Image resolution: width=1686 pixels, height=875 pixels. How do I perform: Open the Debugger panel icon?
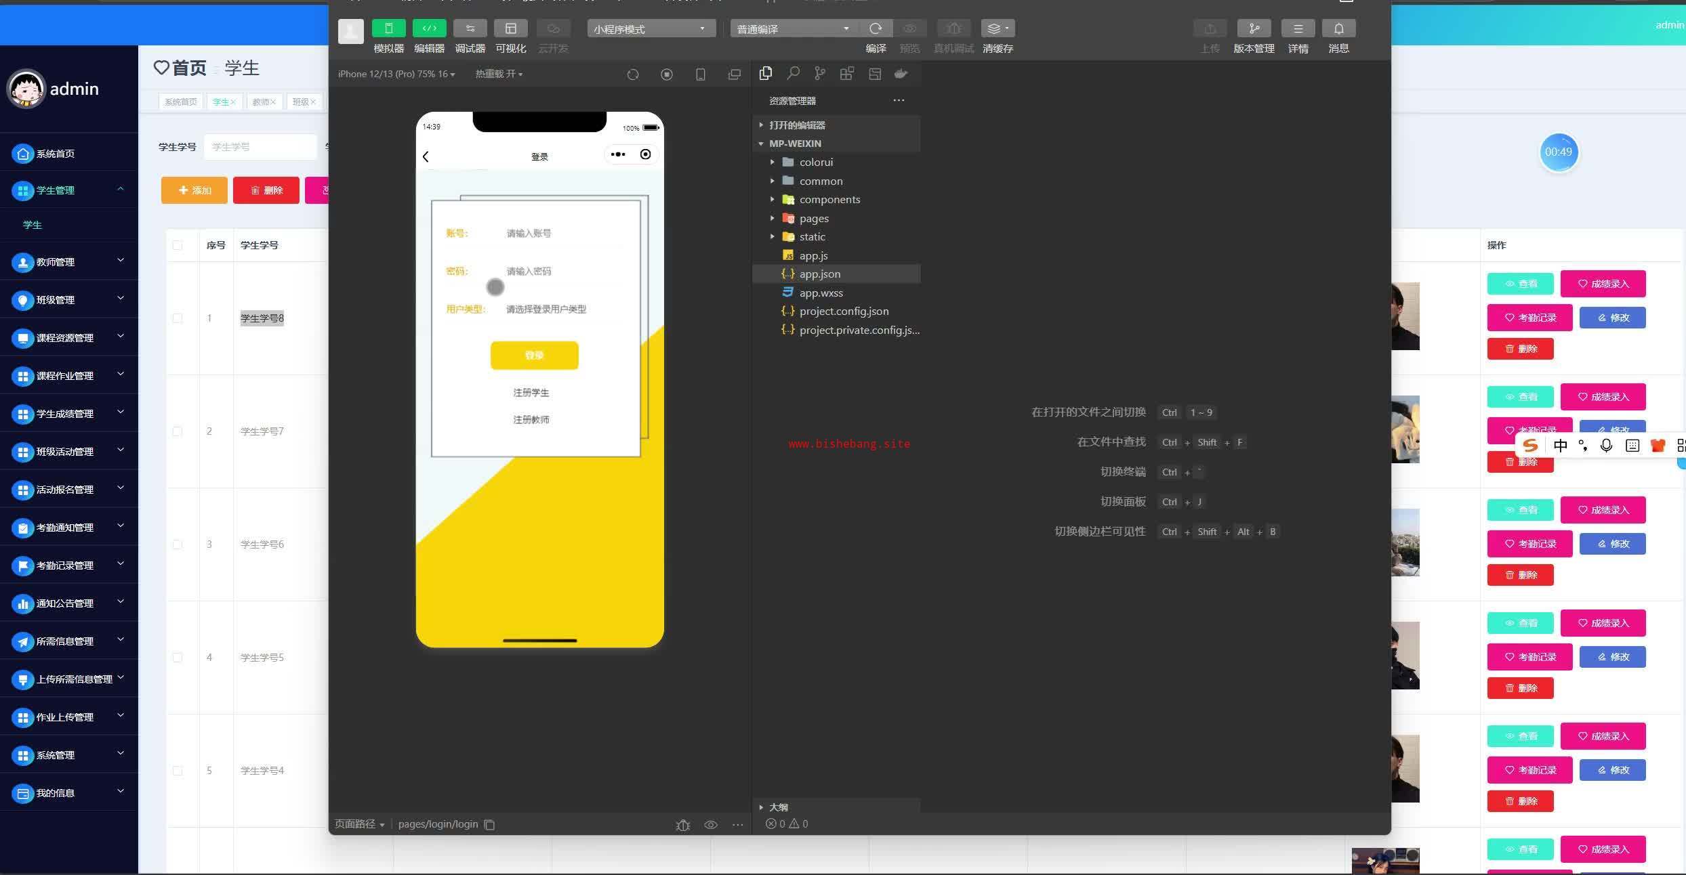click(470, 28)
